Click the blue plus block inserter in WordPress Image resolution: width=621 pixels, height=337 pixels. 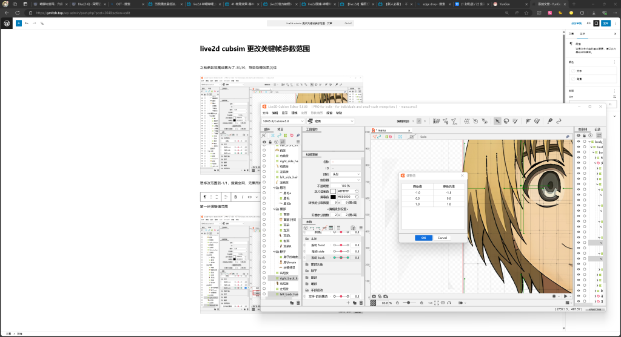click(x=19, y=24)
